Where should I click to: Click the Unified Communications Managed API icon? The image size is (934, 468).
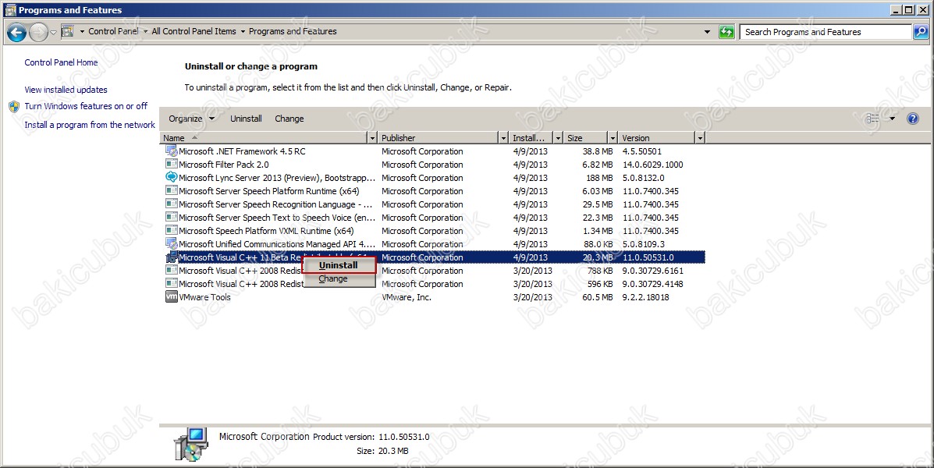(172, 244)
